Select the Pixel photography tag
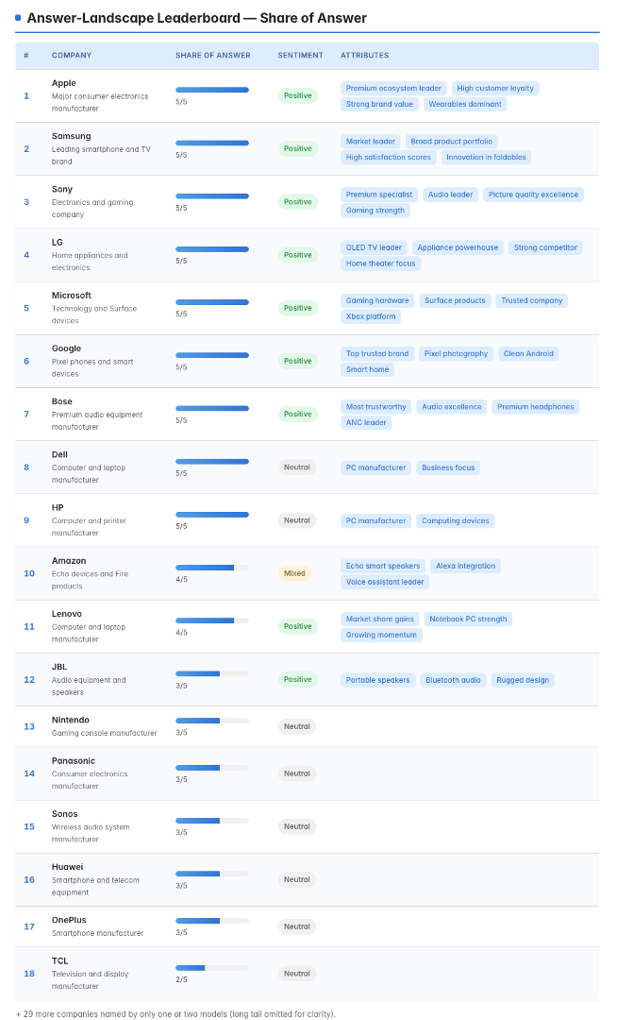The image size is (633, 1020). point(456,354)
